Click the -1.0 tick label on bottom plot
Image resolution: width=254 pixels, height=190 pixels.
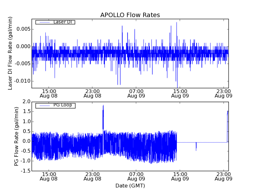click(26, 161)
